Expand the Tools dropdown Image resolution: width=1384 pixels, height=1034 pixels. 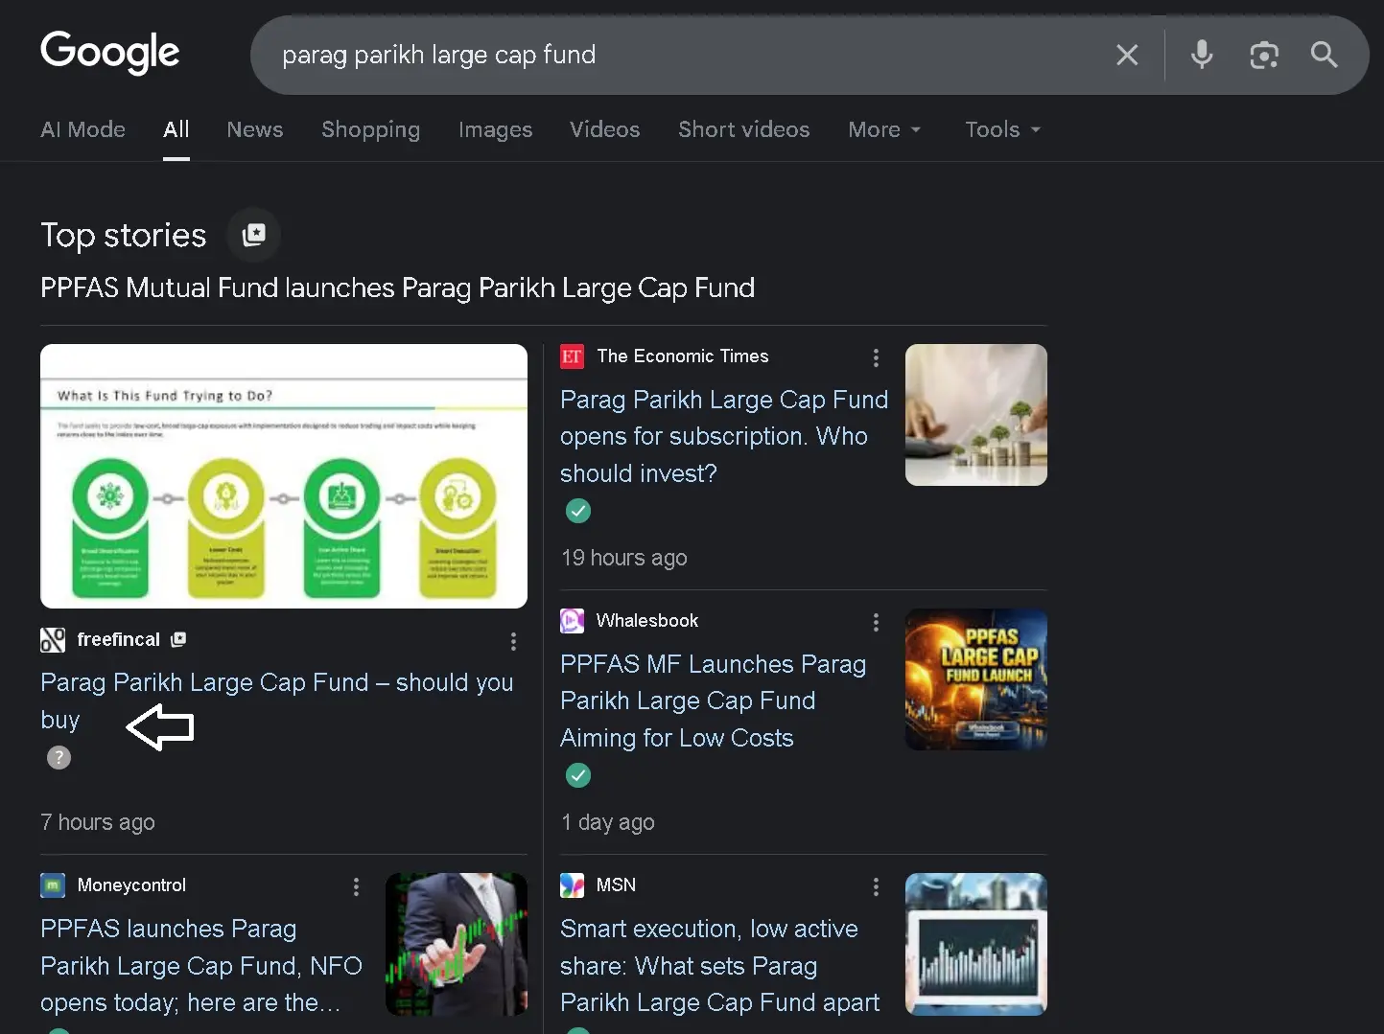coord(1002,129)
